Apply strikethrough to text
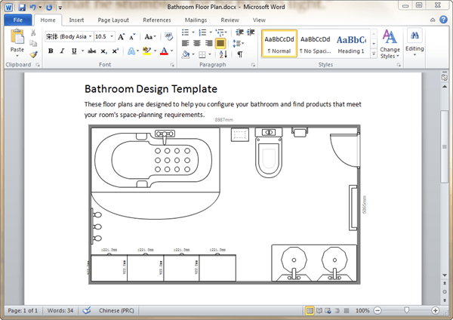The height and width of the screenshot is (320, 453). coord(91,51)
